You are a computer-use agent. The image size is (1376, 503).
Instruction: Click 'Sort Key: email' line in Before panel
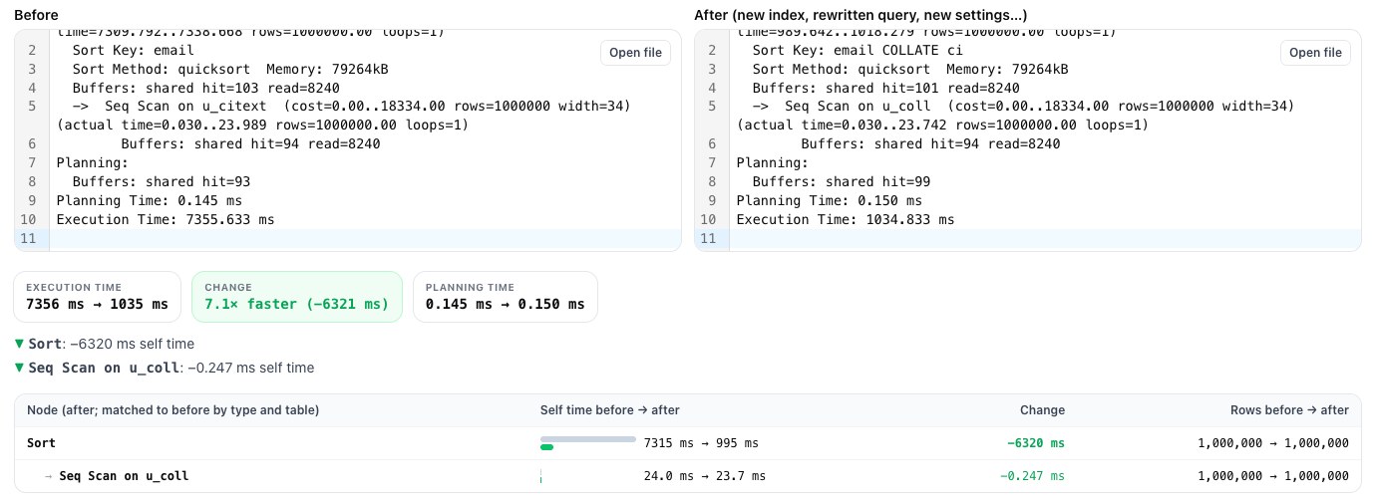pyautogui.click(x=133, y=50)
